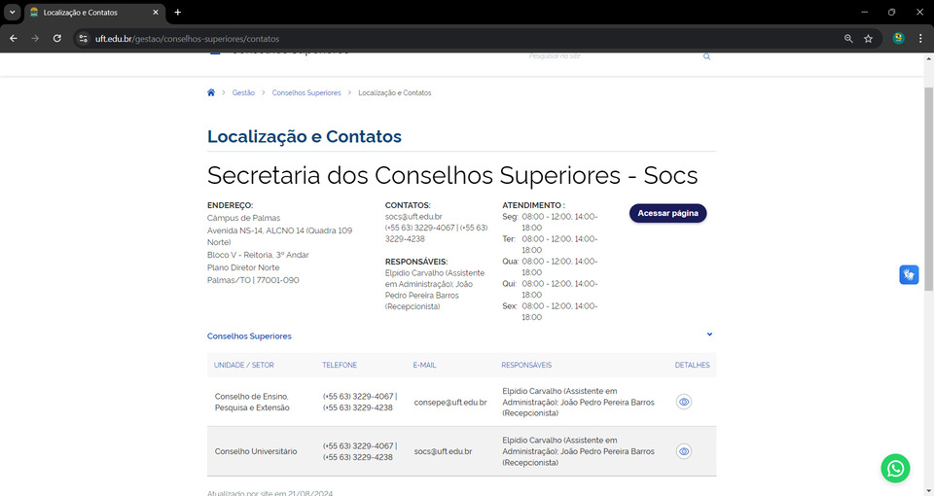Open the WhatsApp chat button
This screenshot has height=496, width=934.
click(x=895, y=468)
